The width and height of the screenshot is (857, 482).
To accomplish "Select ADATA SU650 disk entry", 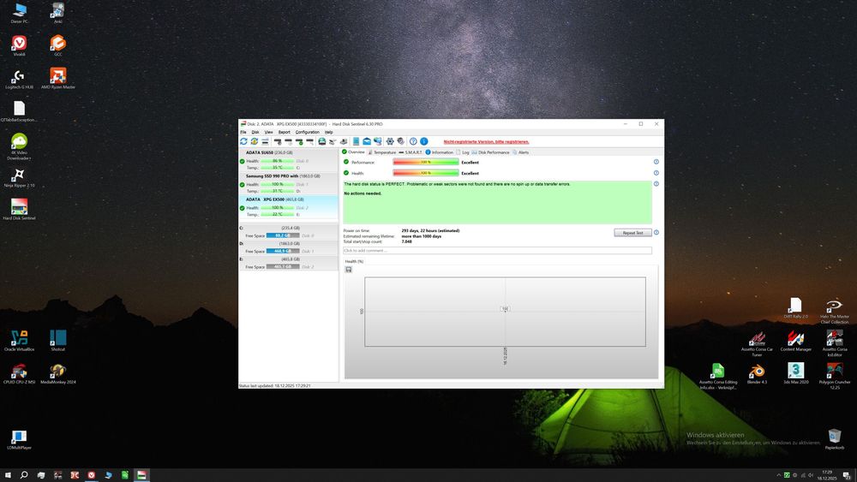I will 289,160.
